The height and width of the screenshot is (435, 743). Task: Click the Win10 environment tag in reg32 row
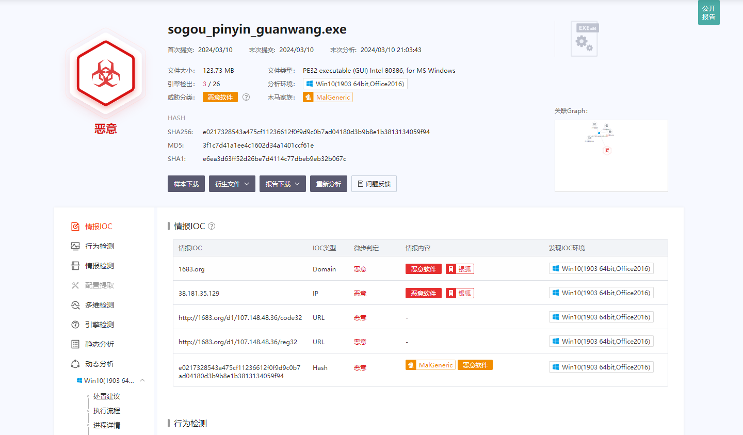(601, 341)
